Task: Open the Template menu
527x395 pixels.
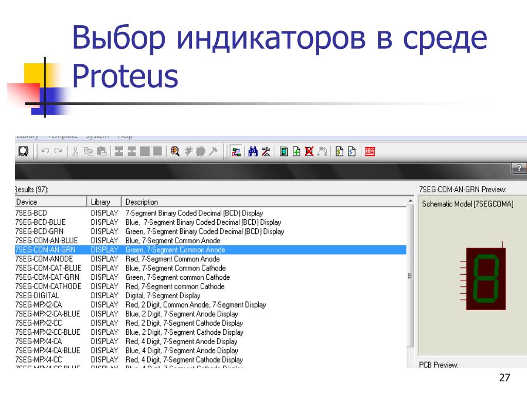Action: click(x=63, y=136)
